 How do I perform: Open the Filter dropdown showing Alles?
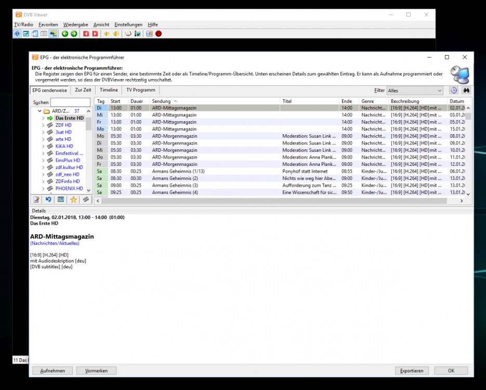pyautogui.click(x=415, y=90)
